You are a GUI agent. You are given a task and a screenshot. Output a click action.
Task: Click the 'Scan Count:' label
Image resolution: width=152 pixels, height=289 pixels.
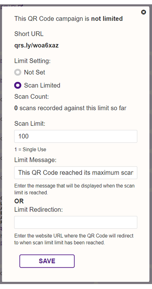(x=32, y=97)
